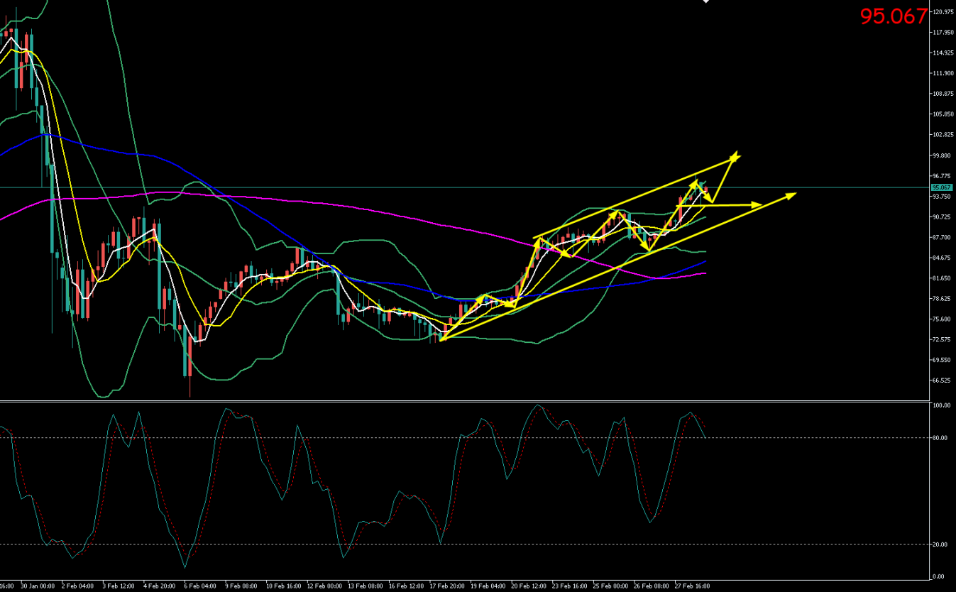Click the 27 Feb 16:00 time label
Viewport: 956px width, 592px height.
point(691,586)
